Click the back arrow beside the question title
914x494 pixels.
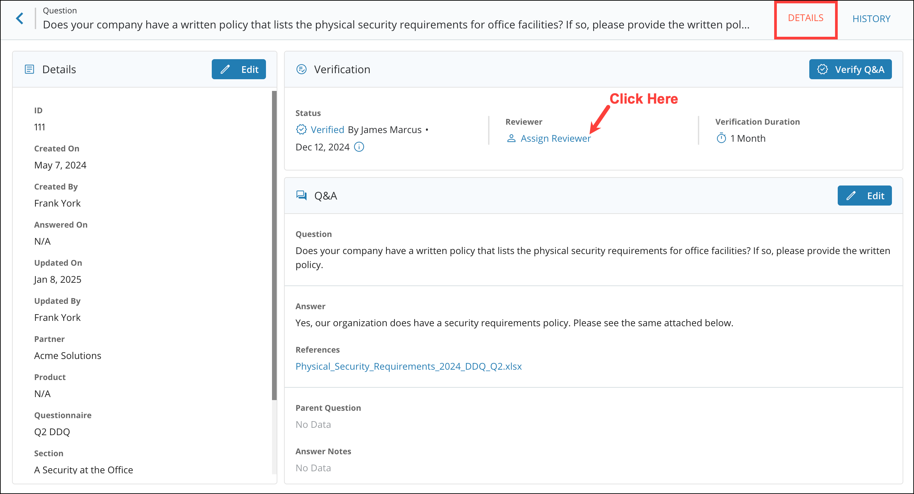(19, 18)
